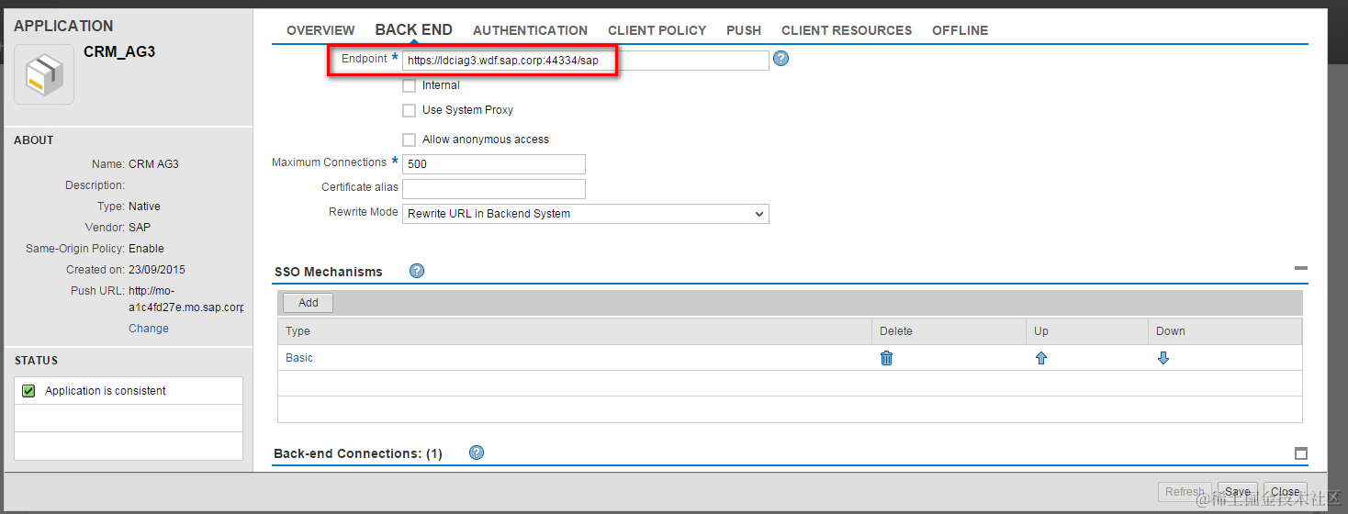Switch to Client Resources tab

coord(847,30)
